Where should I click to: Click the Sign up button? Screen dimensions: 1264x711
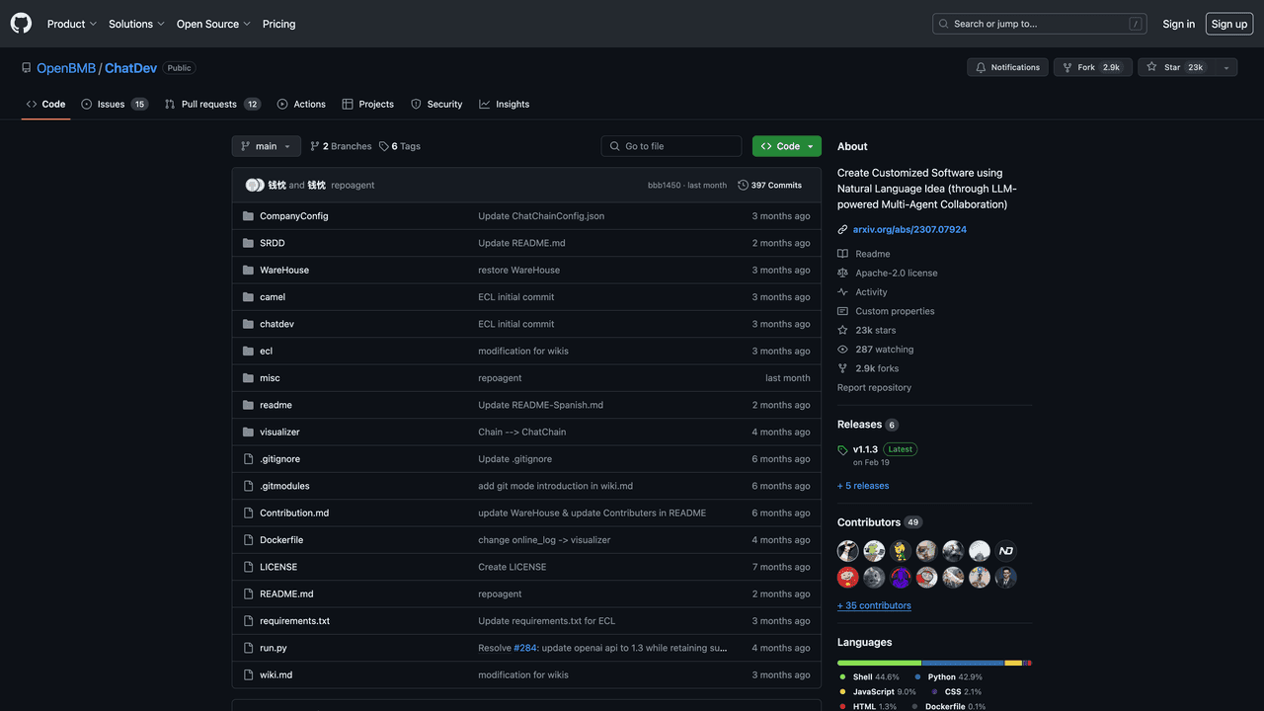pyautogui.click(x=1229, y=24)
